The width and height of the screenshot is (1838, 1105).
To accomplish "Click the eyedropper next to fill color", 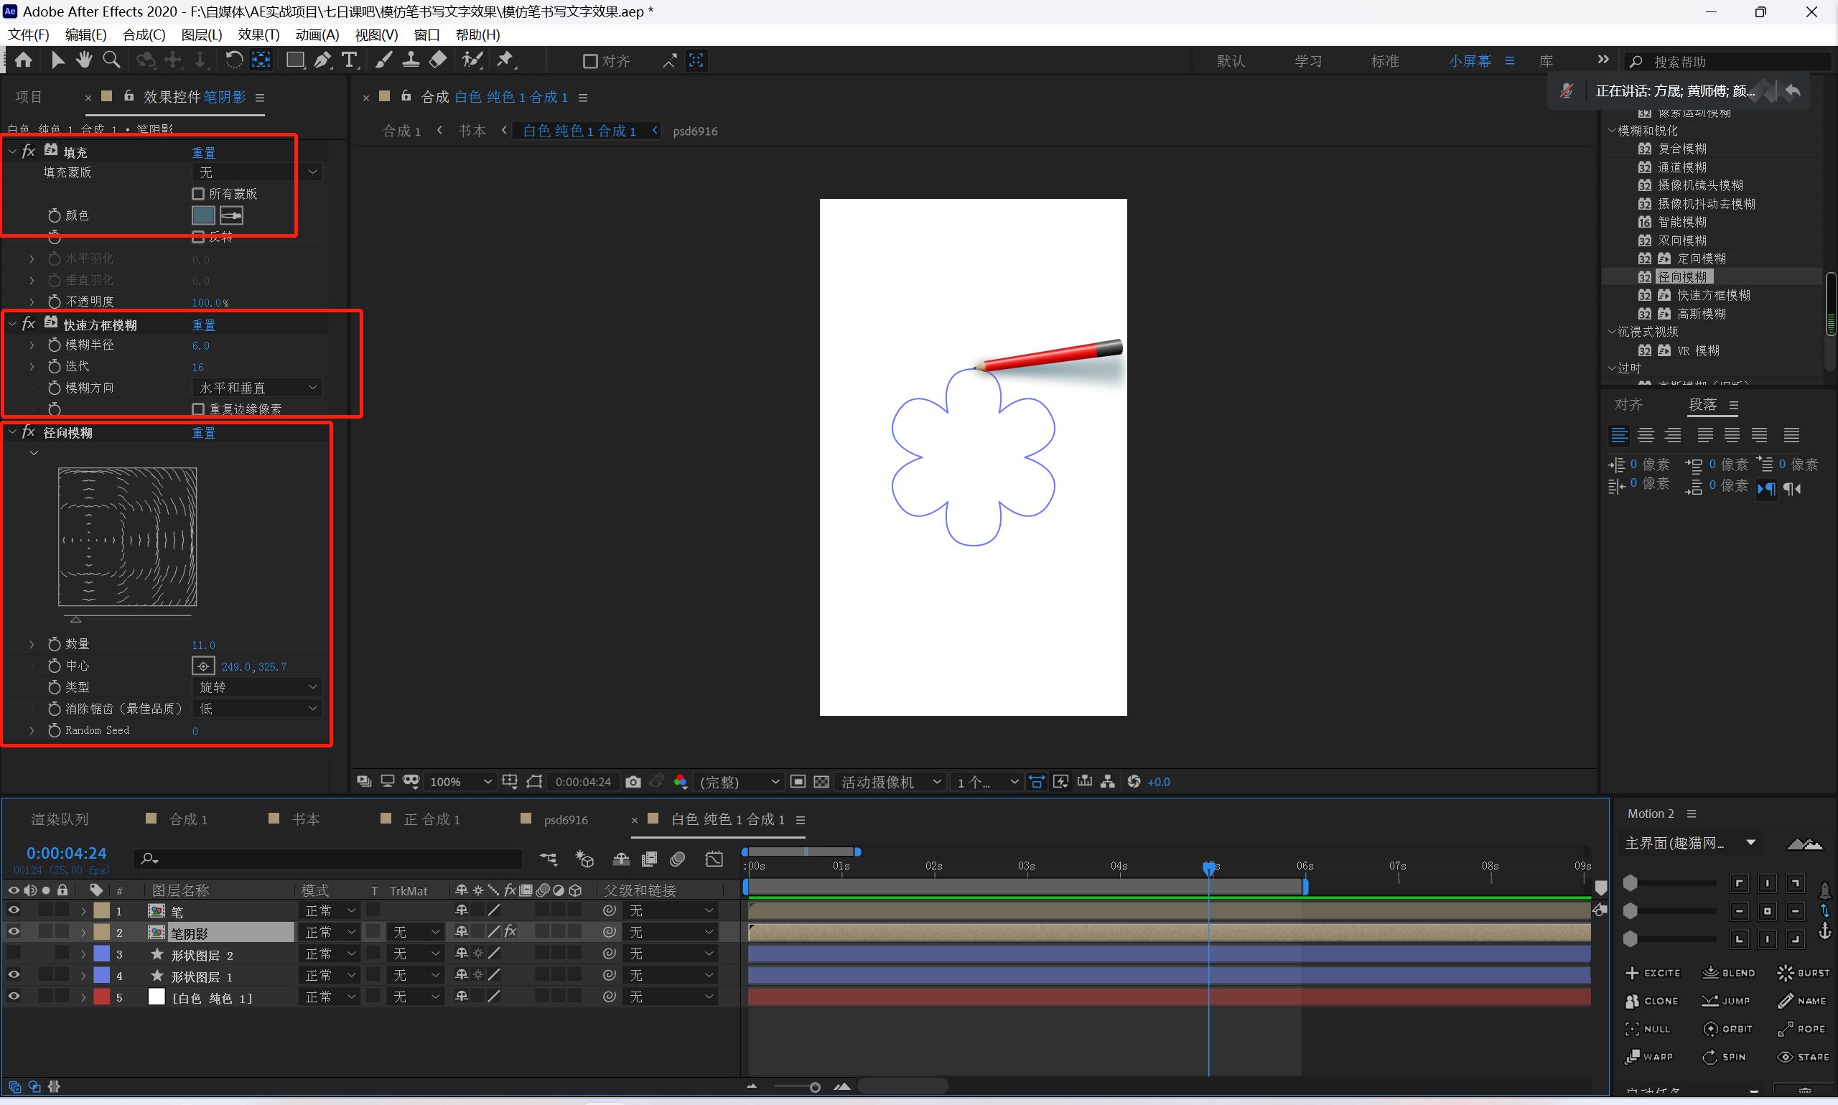I will coord(231,216).
